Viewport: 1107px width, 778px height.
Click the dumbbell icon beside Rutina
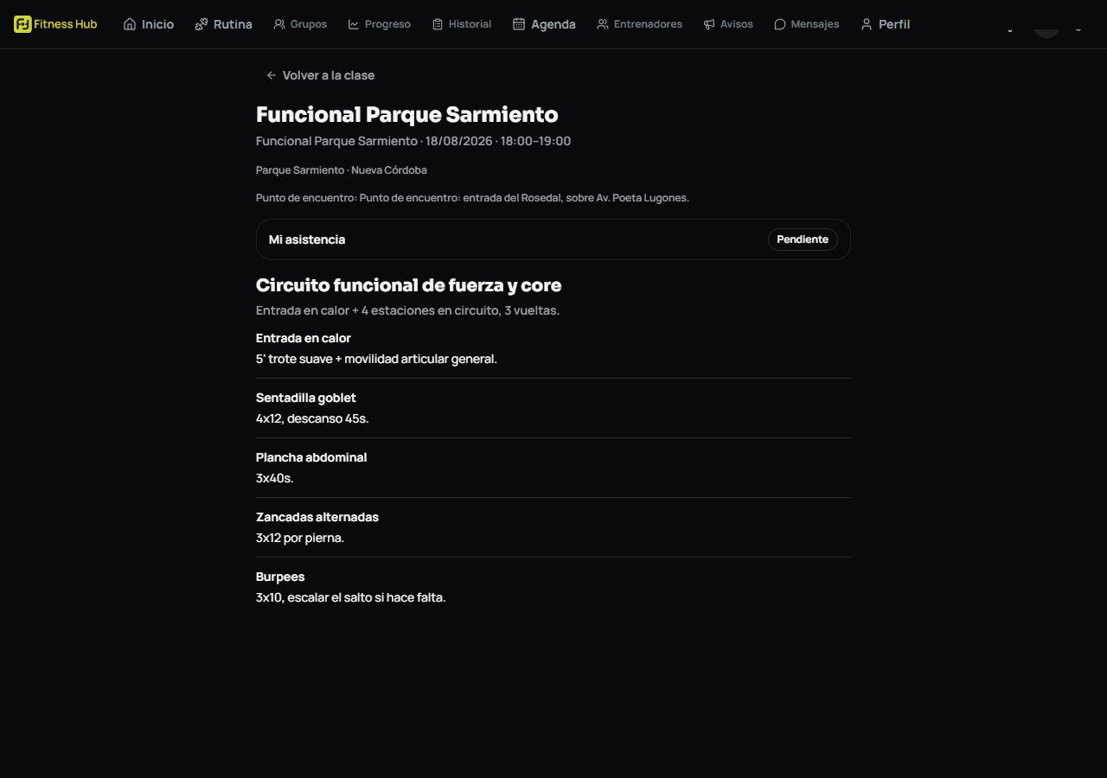(202, 24)
